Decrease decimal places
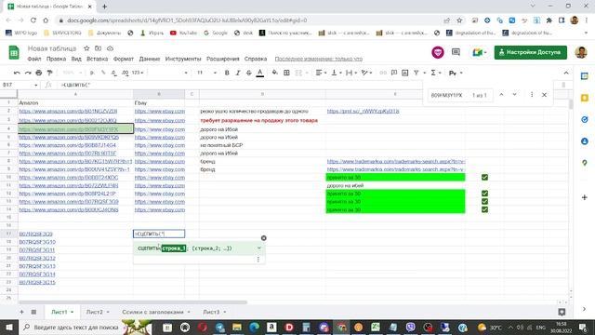The height and width of the screenshot is (335, 595). [x=113, y=73]
